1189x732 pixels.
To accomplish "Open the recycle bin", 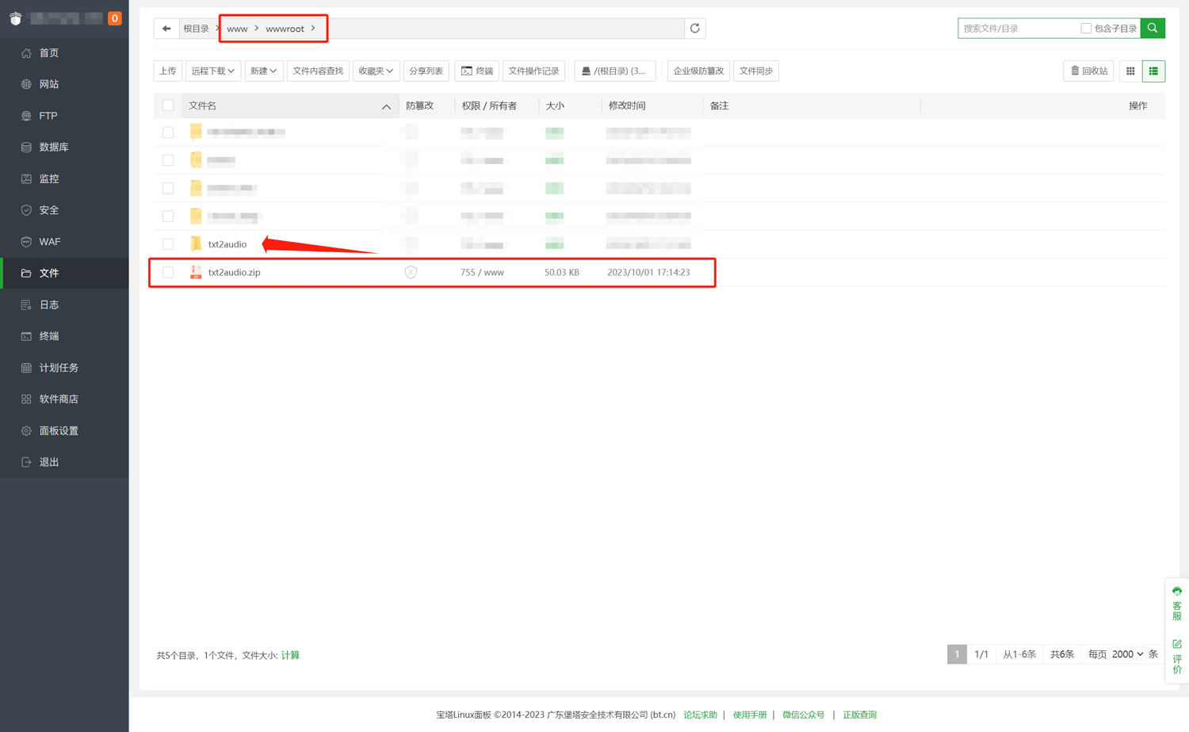I will [x=1088, y=71].
